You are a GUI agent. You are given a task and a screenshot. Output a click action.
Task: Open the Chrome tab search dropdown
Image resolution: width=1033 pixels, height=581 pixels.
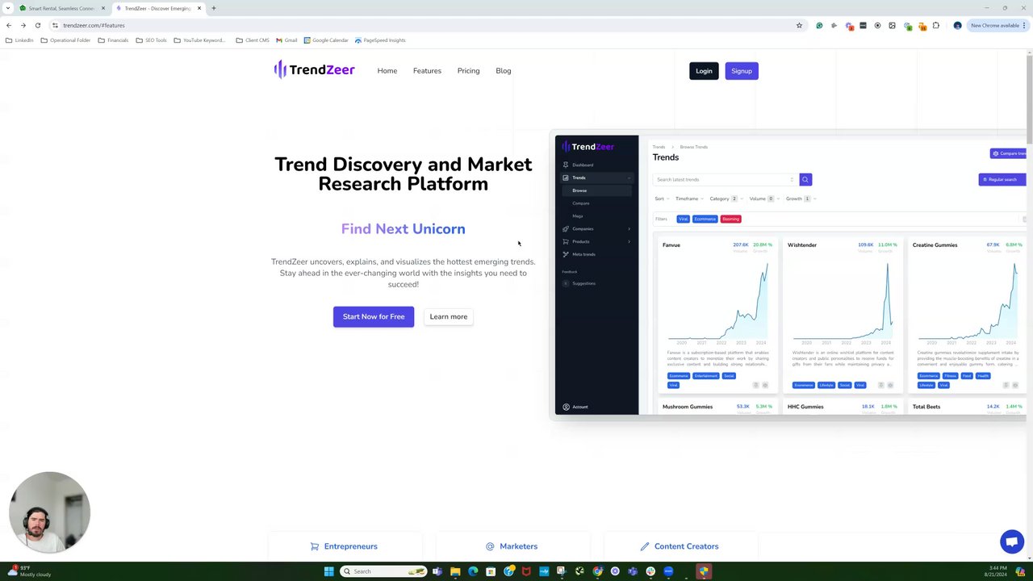(8, 8)
